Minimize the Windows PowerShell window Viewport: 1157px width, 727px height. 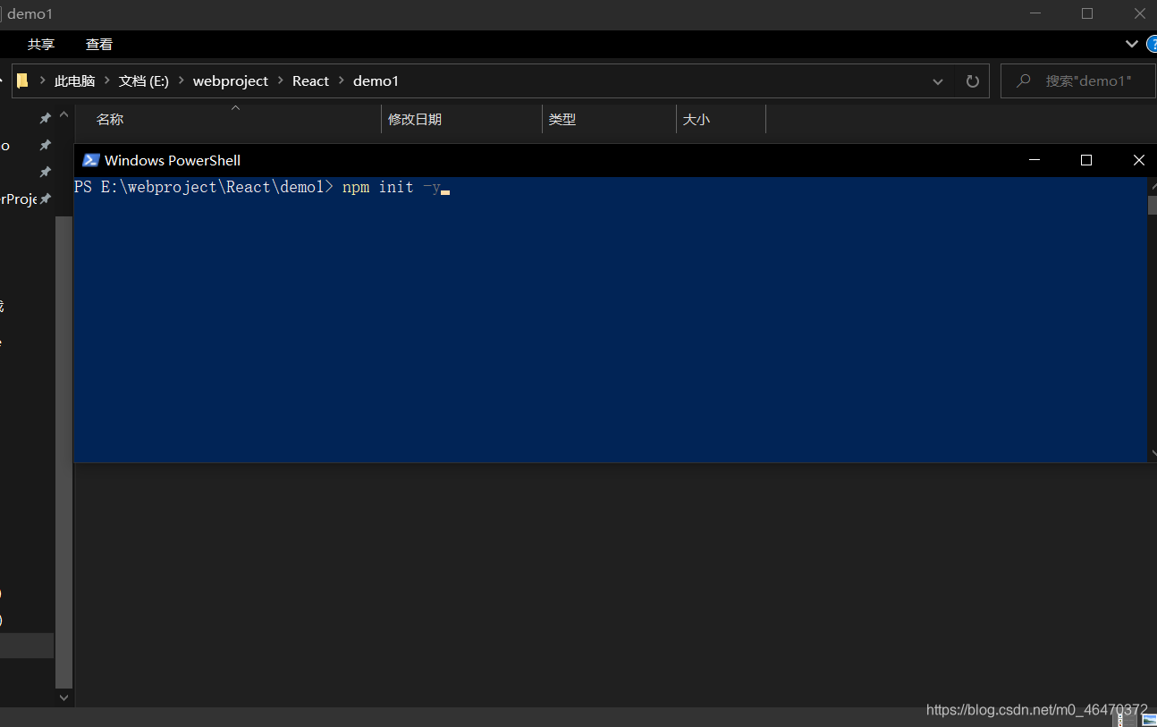point(1035,160)
